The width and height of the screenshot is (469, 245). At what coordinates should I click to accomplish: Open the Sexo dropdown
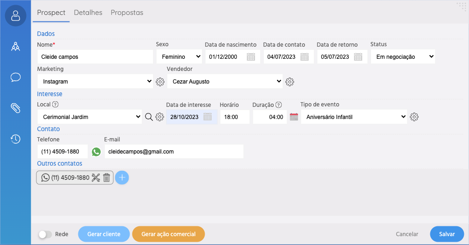(x=179, y=57)
